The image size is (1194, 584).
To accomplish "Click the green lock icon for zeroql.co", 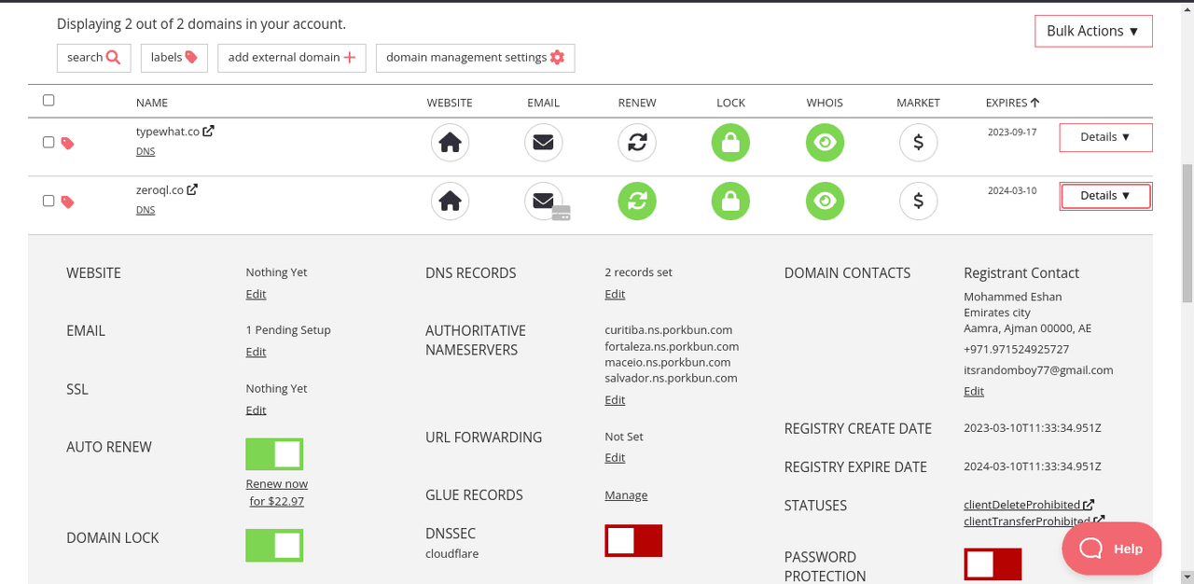I will click(730, 201).
